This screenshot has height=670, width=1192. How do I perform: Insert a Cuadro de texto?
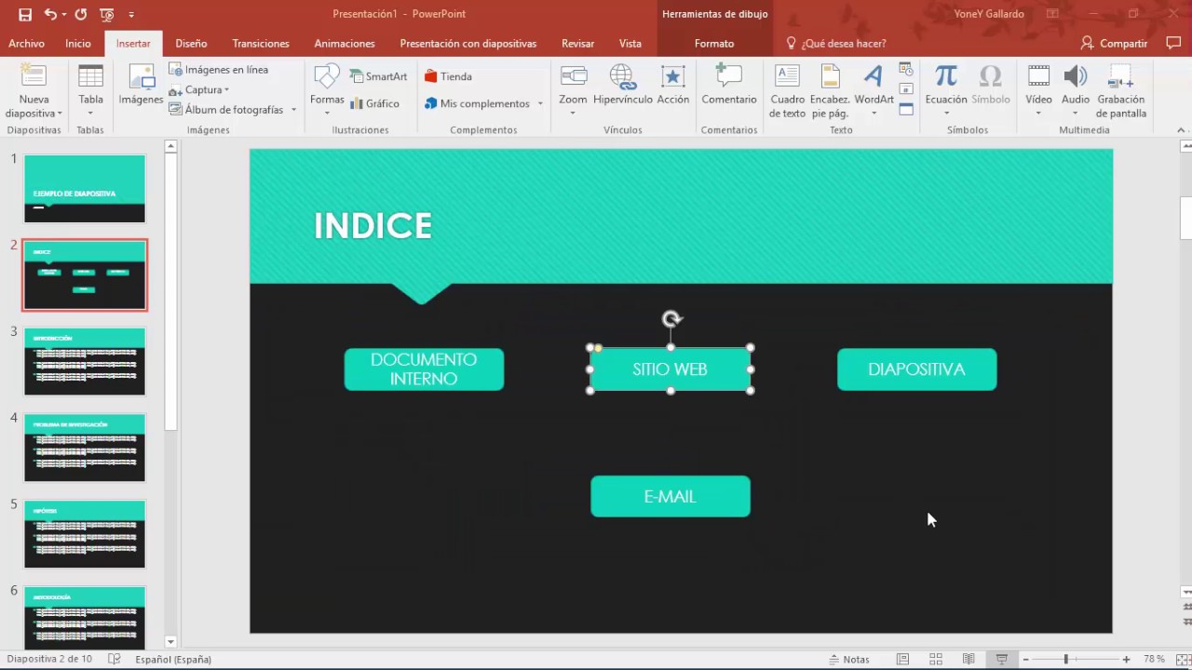click(787, 91)
